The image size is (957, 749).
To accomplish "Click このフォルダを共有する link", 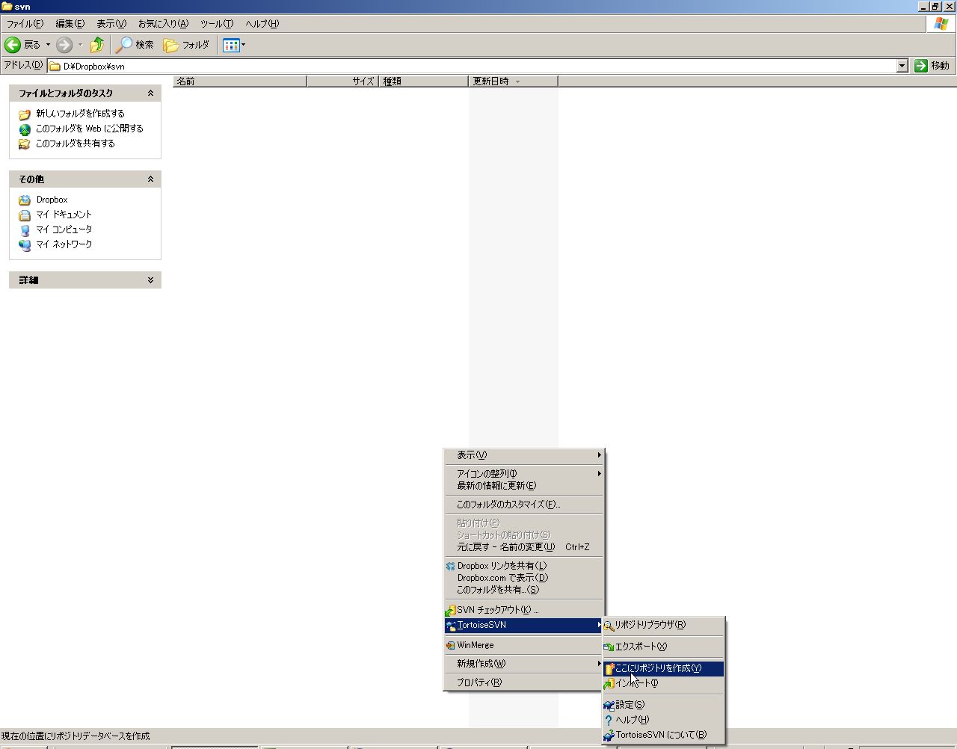I will pyautogui.click(x=75, y=144).
